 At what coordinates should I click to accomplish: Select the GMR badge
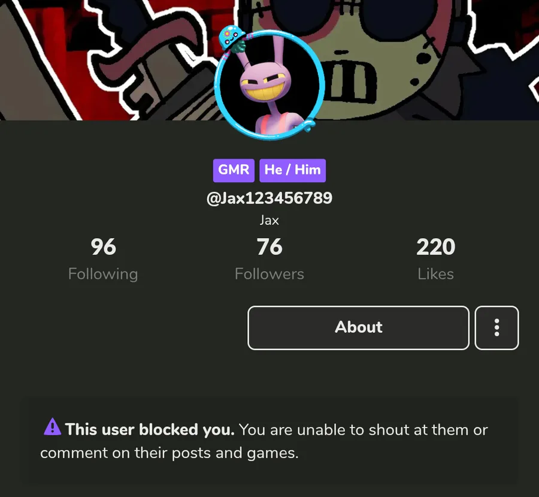(234, 170)
